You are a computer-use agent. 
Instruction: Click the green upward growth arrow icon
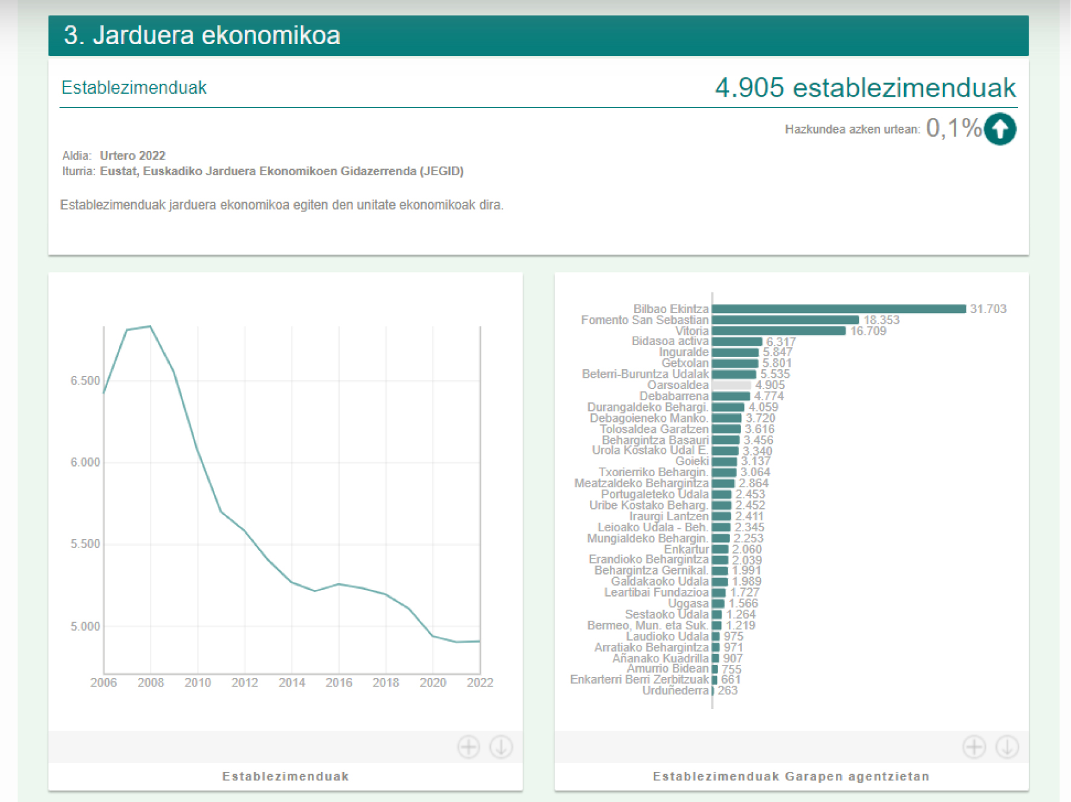coord(1000,129)
